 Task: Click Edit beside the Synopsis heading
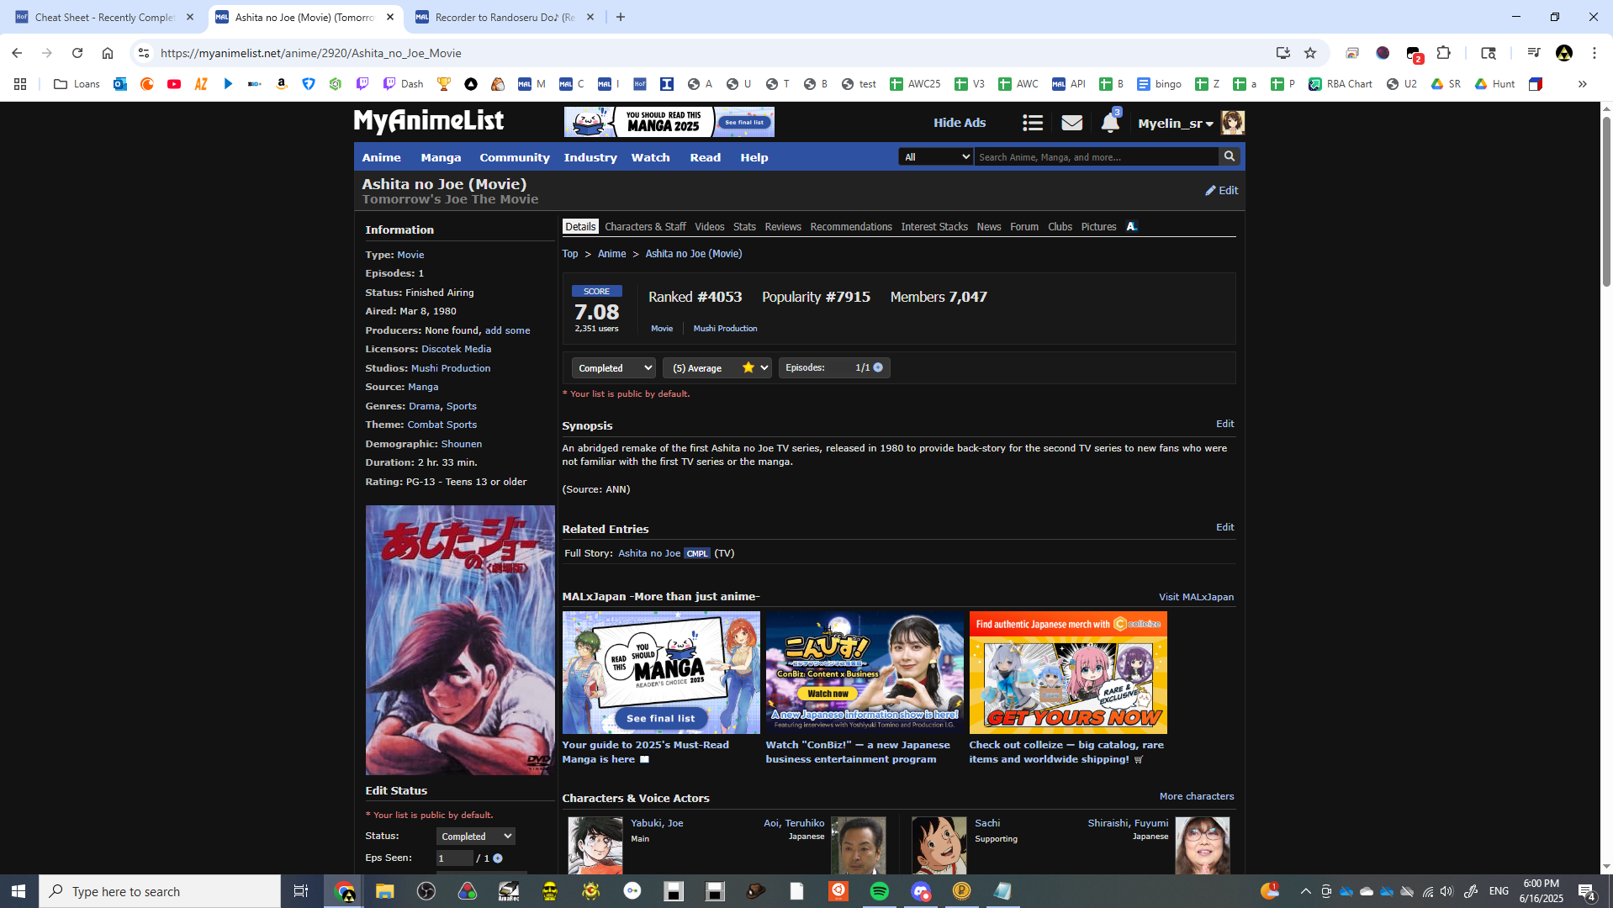click(x=1225, y=424)
